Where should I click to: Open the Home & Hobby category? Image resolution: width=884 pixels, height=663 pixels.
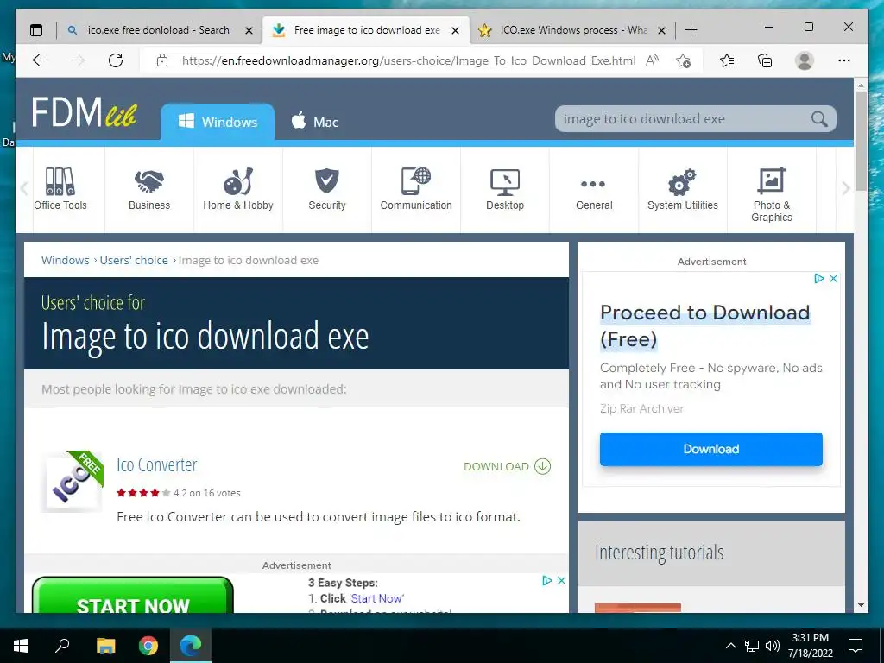238,189
